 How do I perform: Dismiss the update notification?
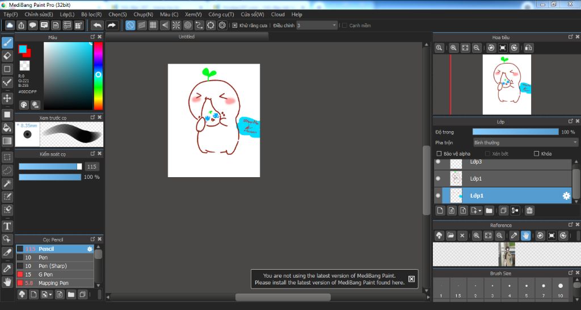coord(411,279)
